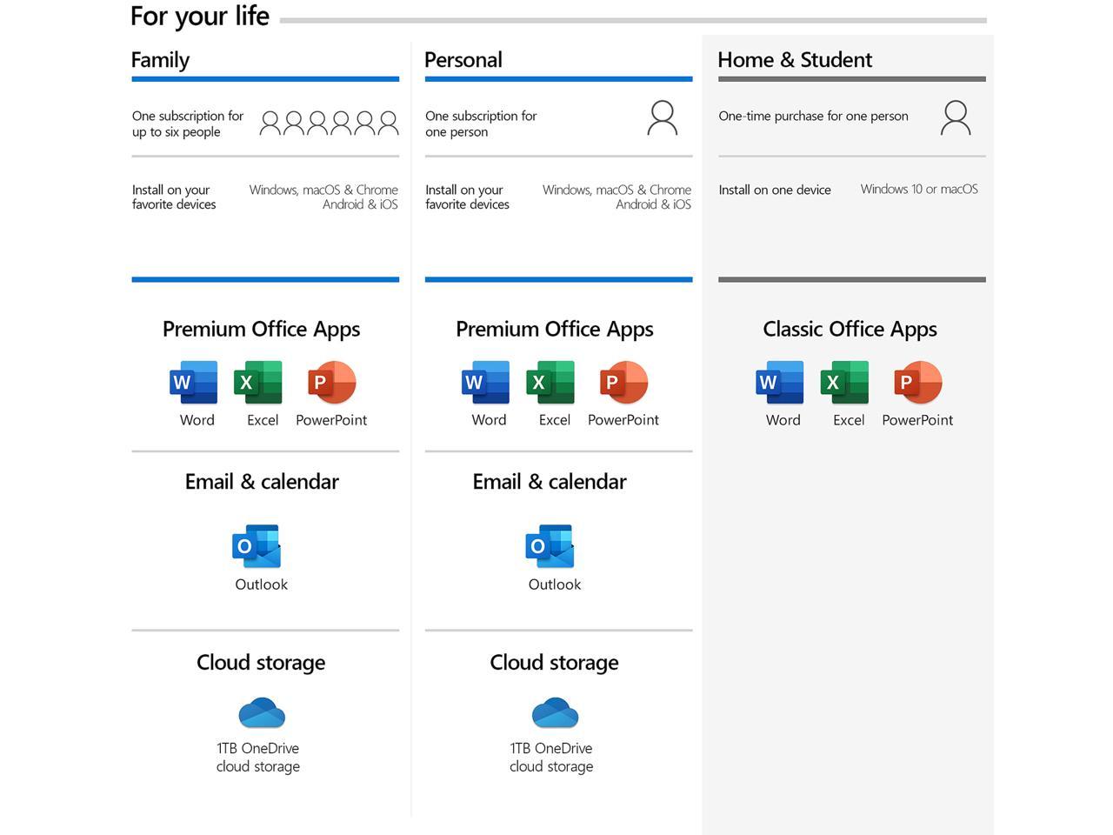Click the Excel icon in the Family column

coord(261,381)
